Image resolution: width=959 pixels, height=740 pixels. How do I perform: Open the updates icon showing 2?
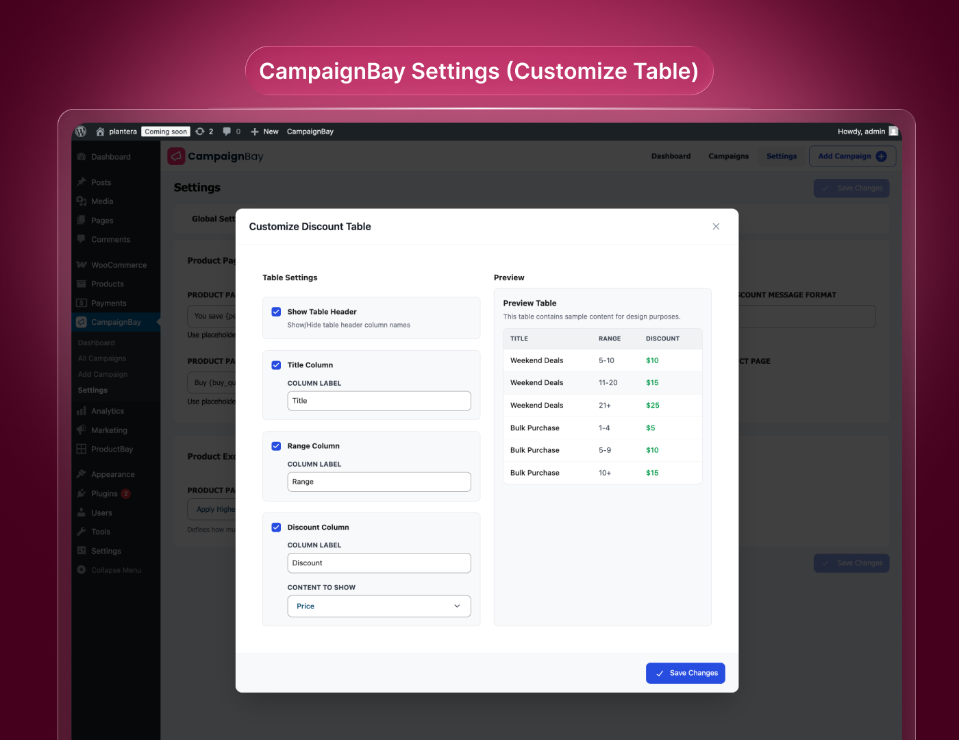click(200, 132)
